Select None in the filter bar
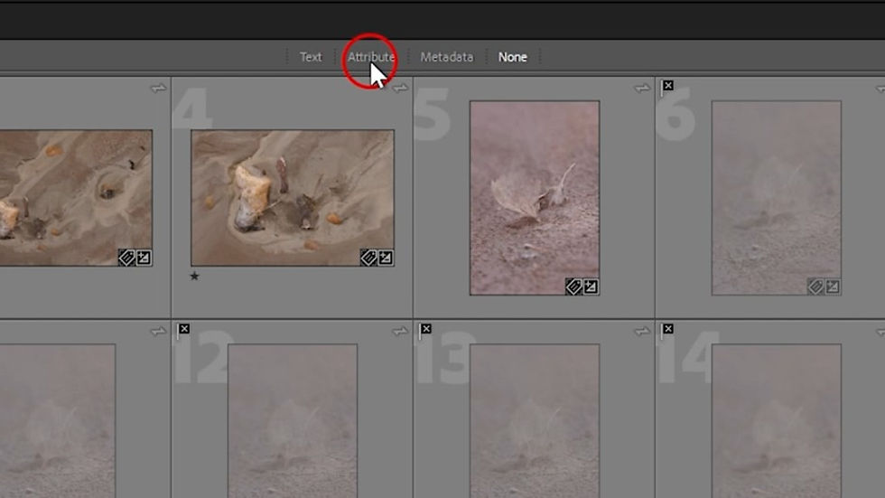This screenshot has width=885, height=498. pyautogui.click(x=513, y=57)
